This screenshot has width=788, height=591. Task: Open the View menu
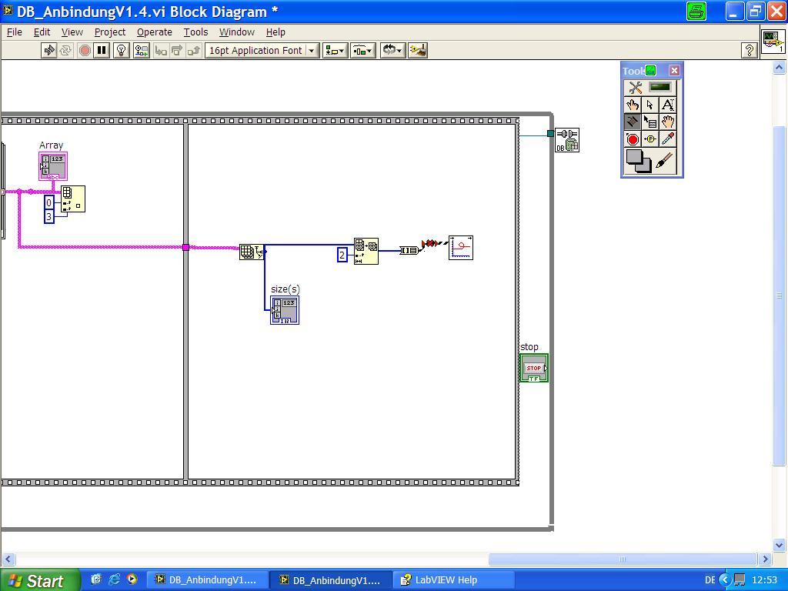pyautogui.click(x=72, y=32)
